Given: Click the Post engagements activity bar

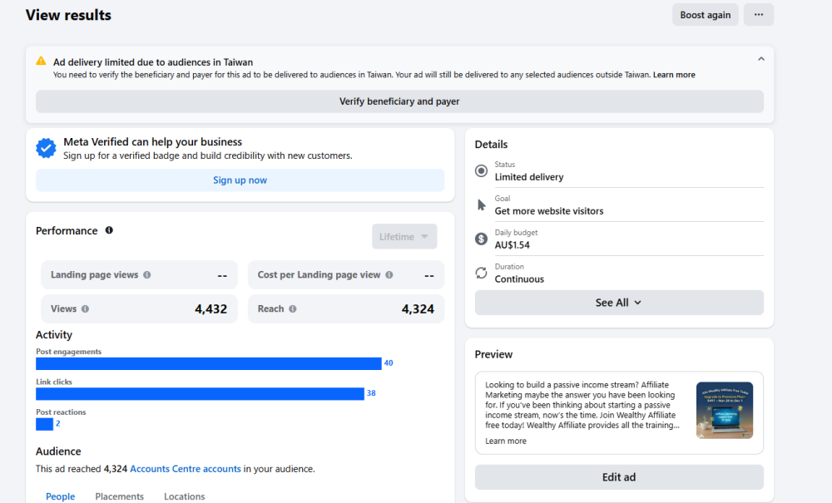Looking at the screenshot, I should pos(208,363).
